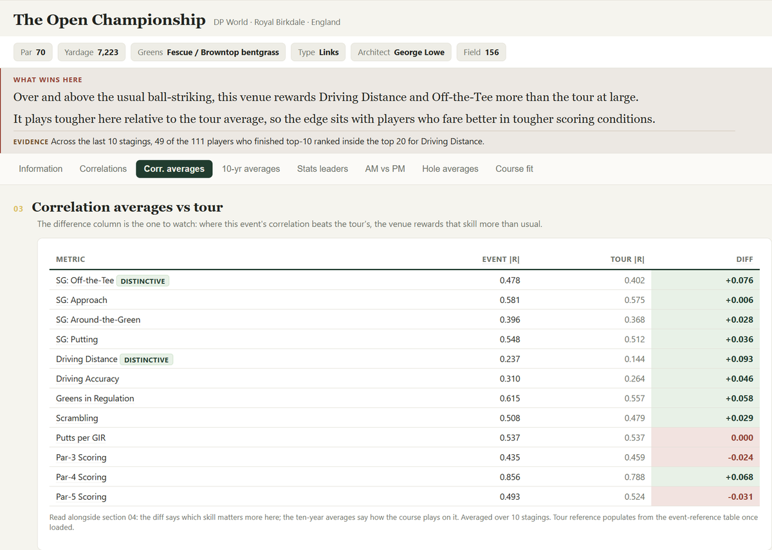
Task: Select the Driving Distance row label
Action: [87, 359]
